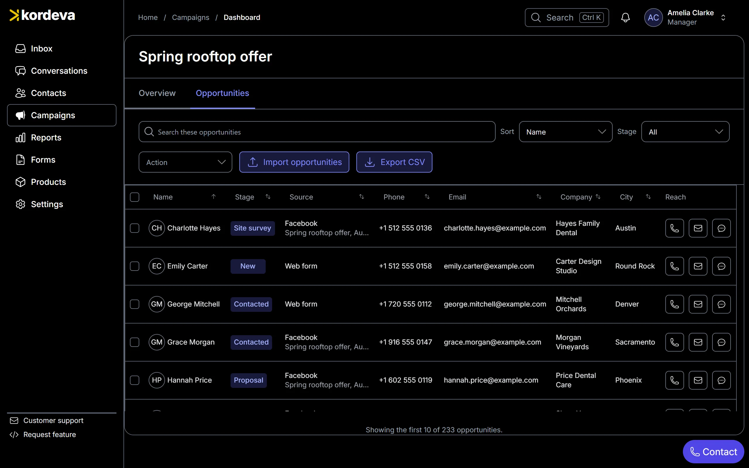
Task: Sort by City column arrows
Action: (648, 197)
